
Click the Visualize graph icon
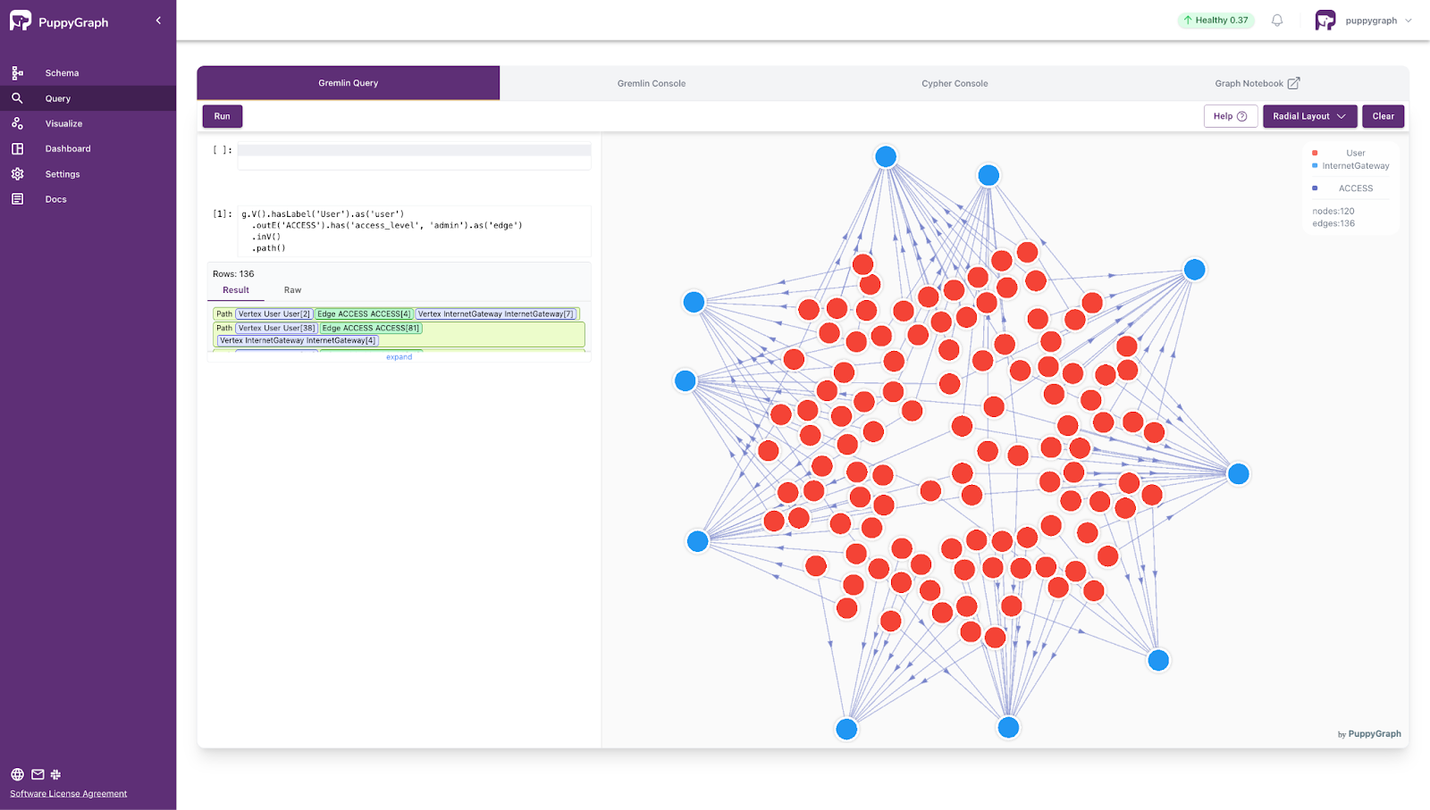click(x=17, y=123)
